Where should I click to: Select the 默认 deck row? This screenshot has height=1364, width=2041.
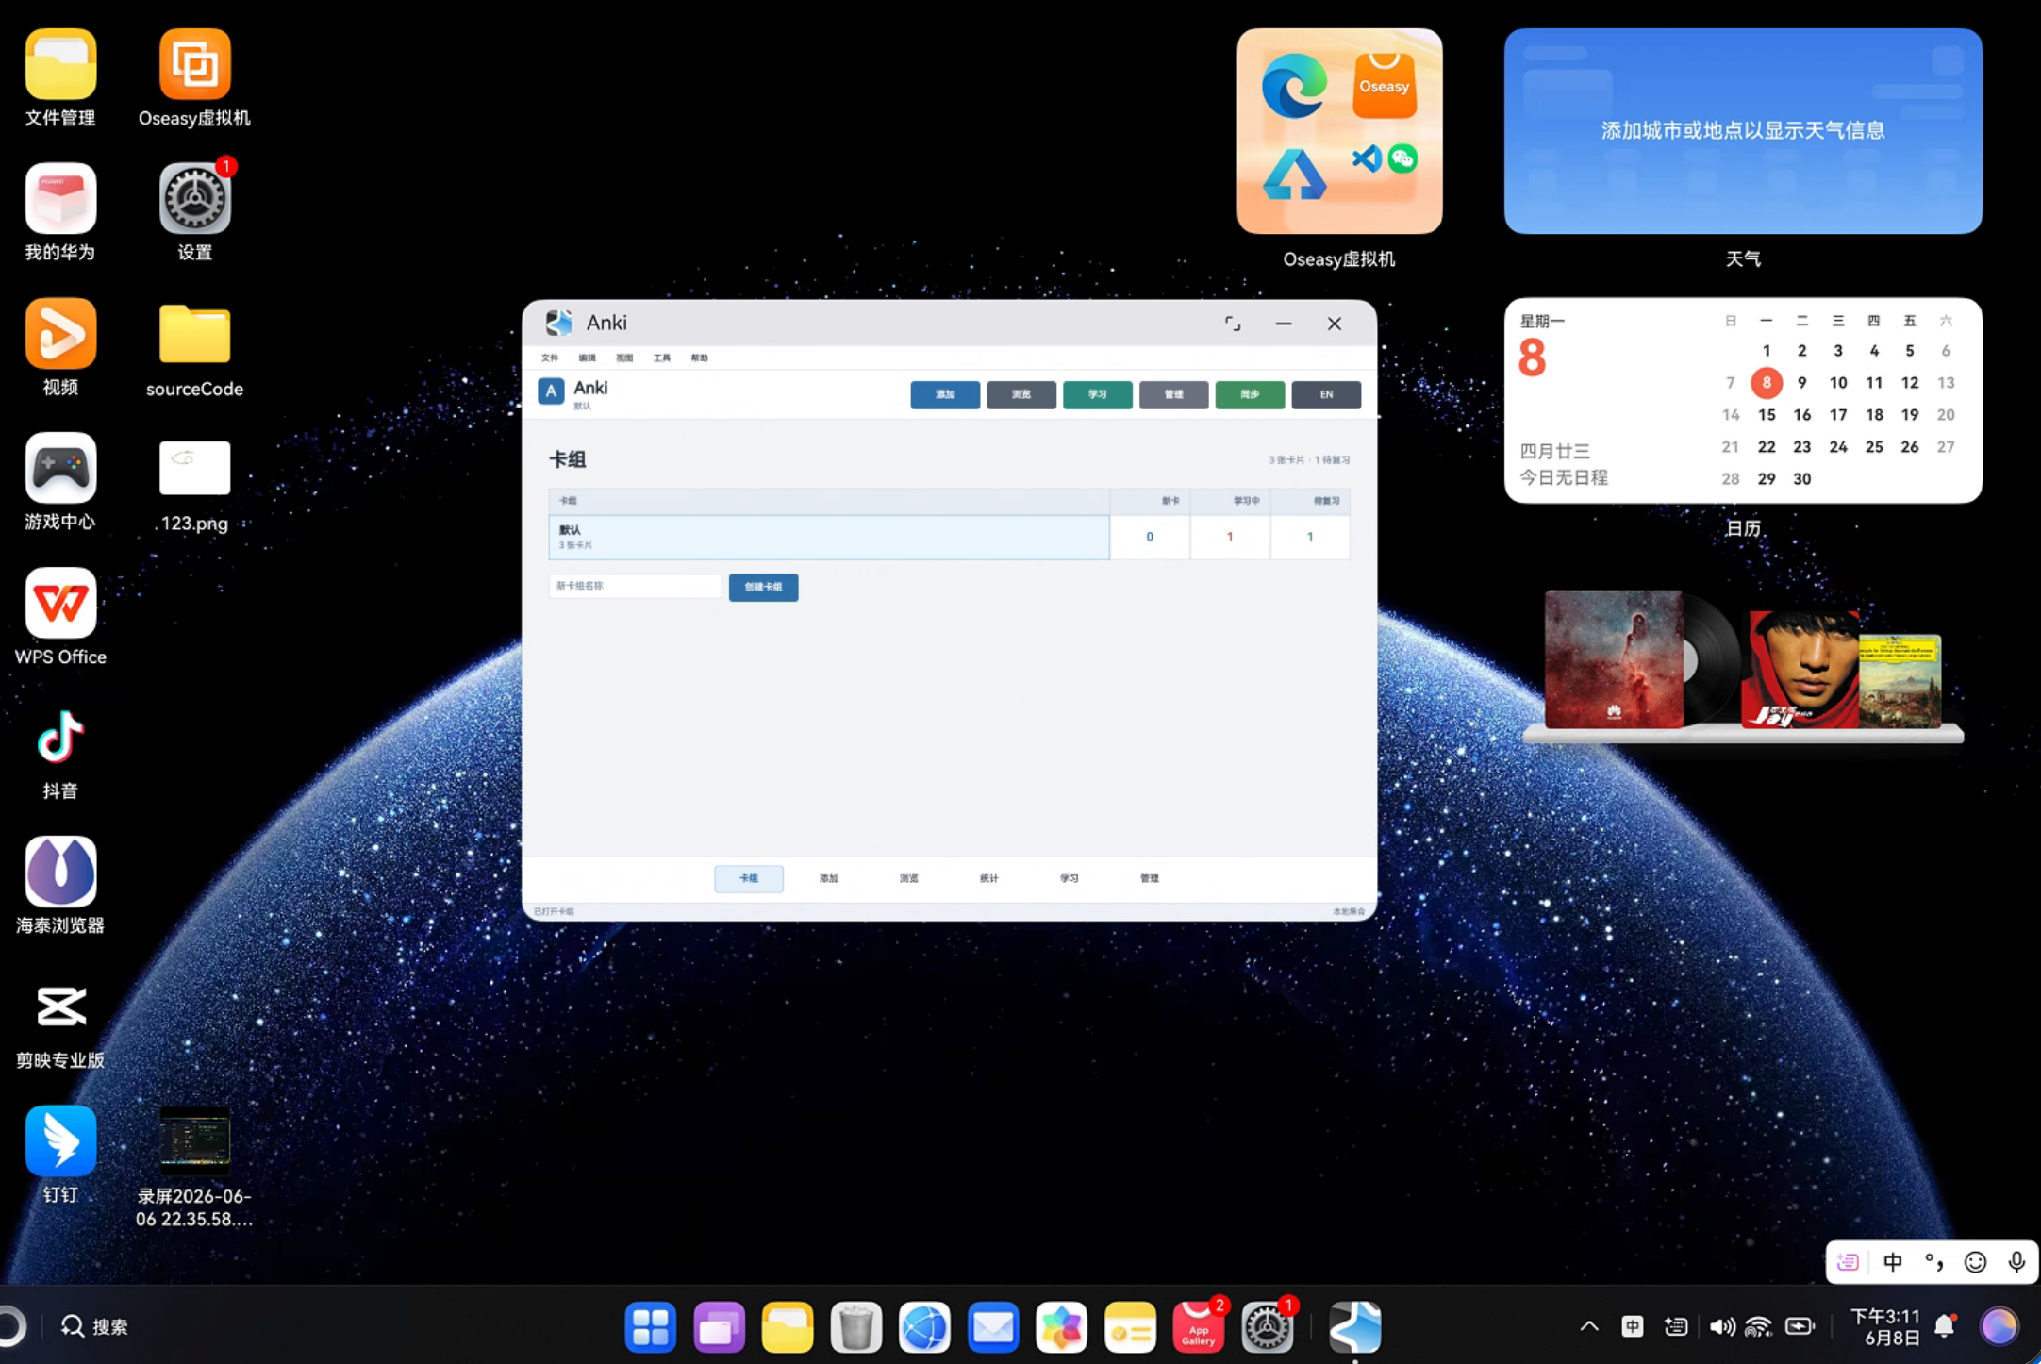click(x=829, y=537)
